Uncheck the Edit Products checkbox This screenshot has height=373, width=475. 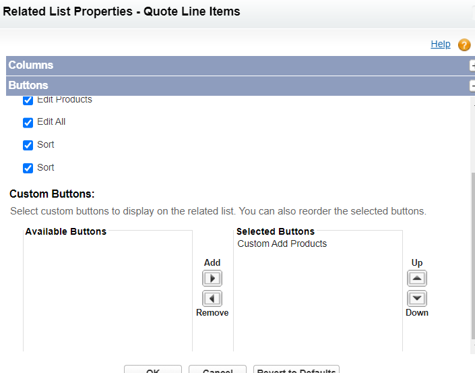coord(28,101)
